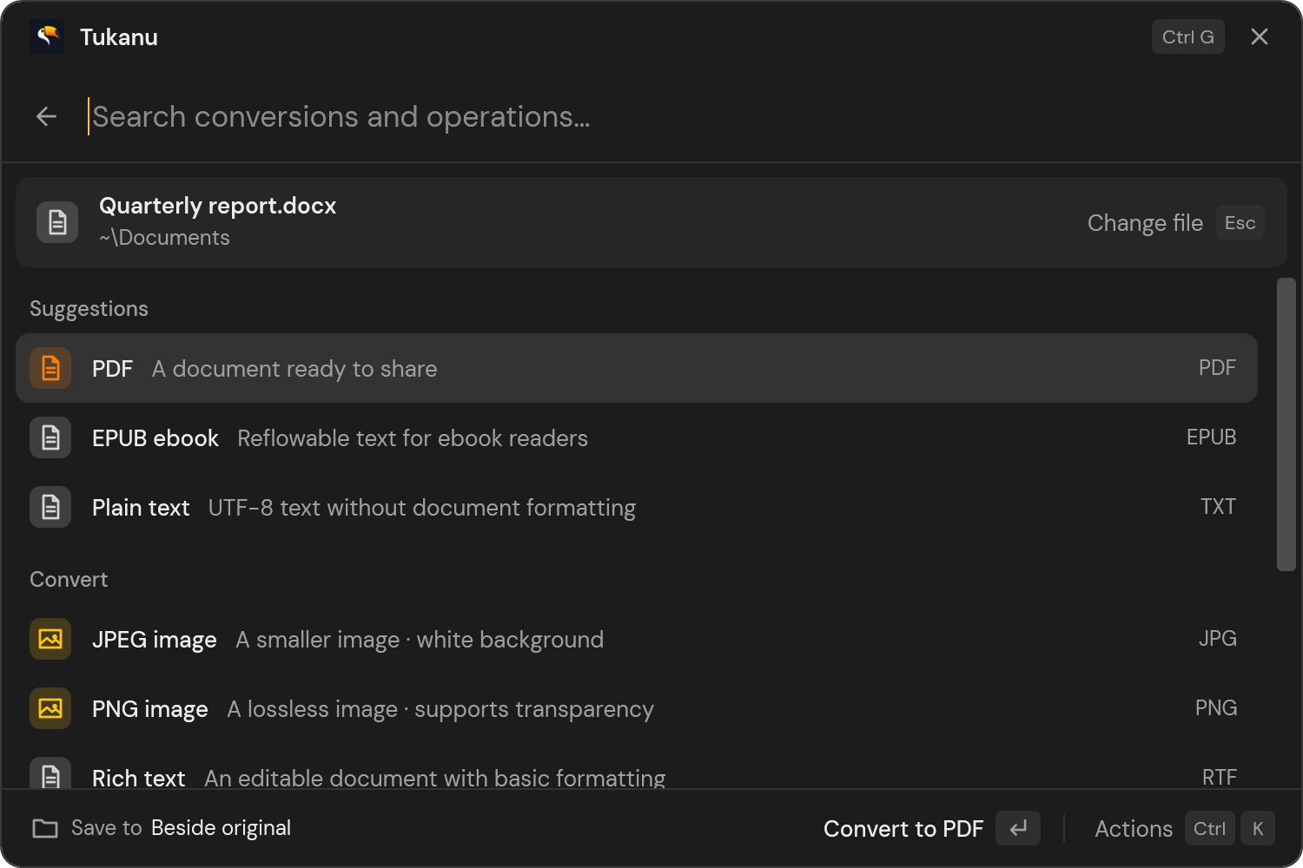
Task: Click the Rich text document icon
Action: pyautogui.click(x=50, y=773)
